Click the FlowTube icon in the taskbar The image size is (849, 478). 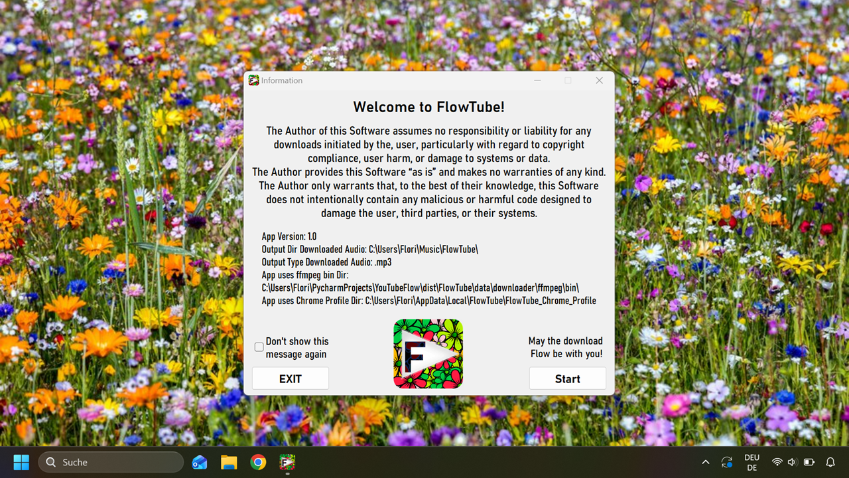287,462
